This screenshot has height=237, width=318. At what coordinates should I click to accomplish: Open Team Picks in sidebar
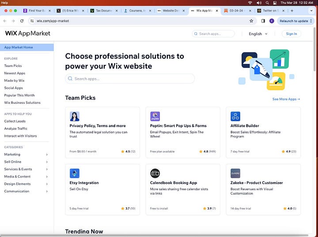pos(13,66)
